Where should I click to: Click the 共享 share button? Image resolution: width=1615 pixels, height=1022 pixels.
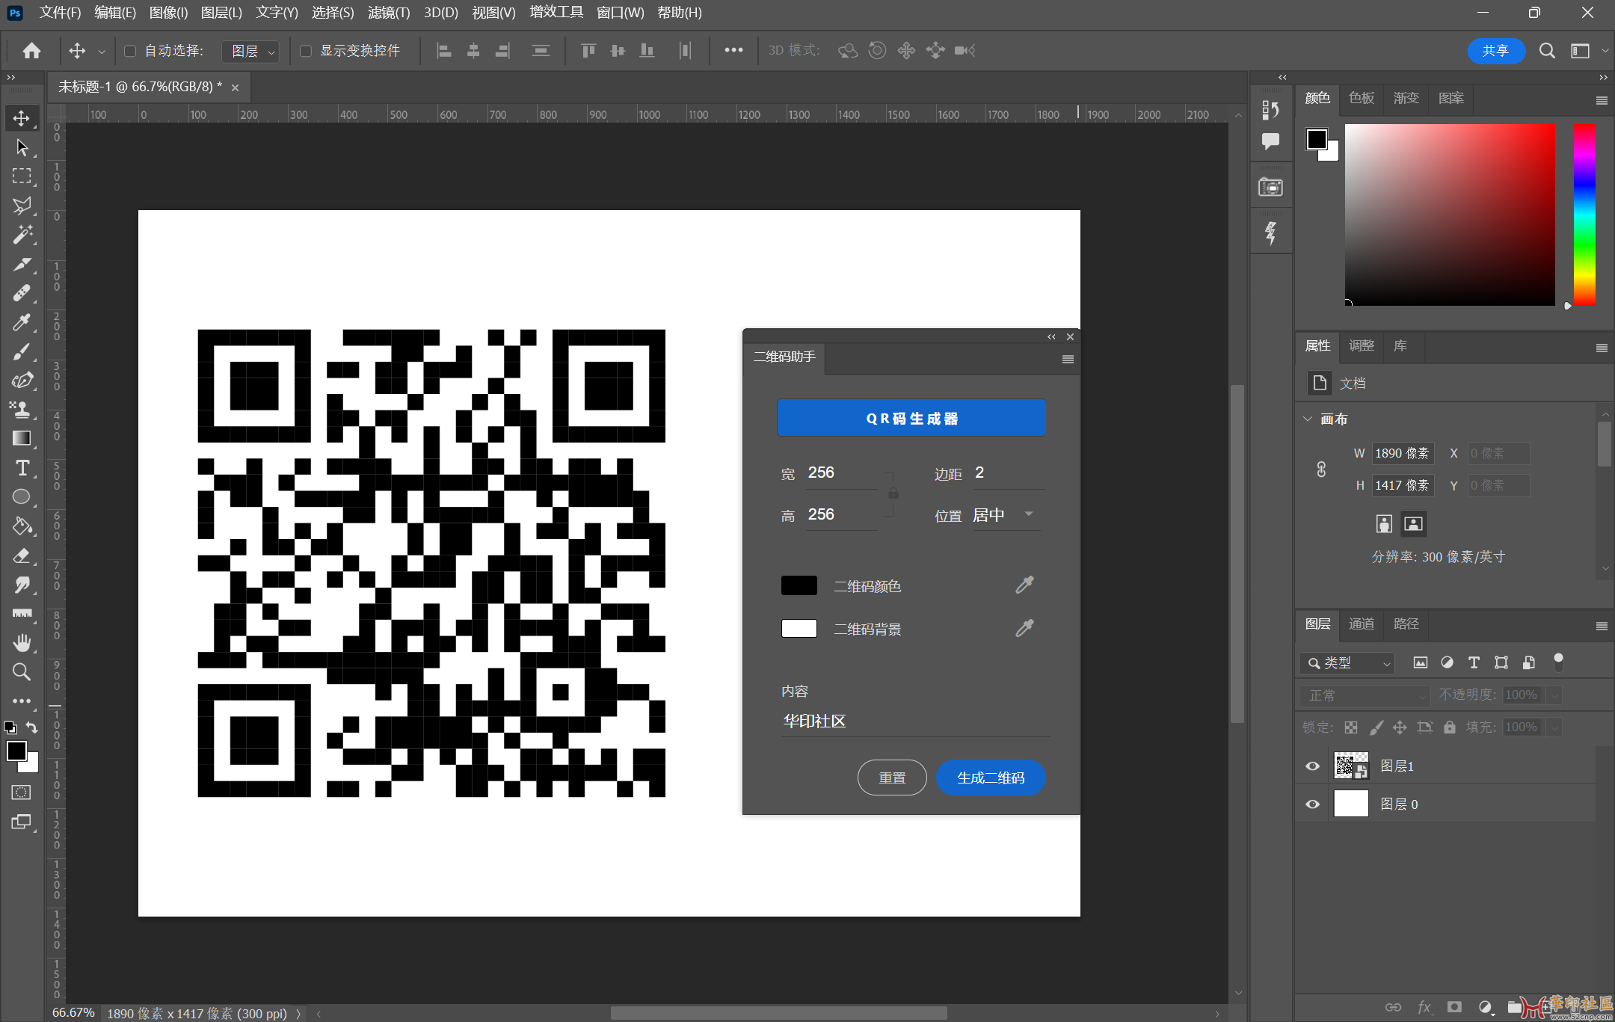[x=1495, y=51]
